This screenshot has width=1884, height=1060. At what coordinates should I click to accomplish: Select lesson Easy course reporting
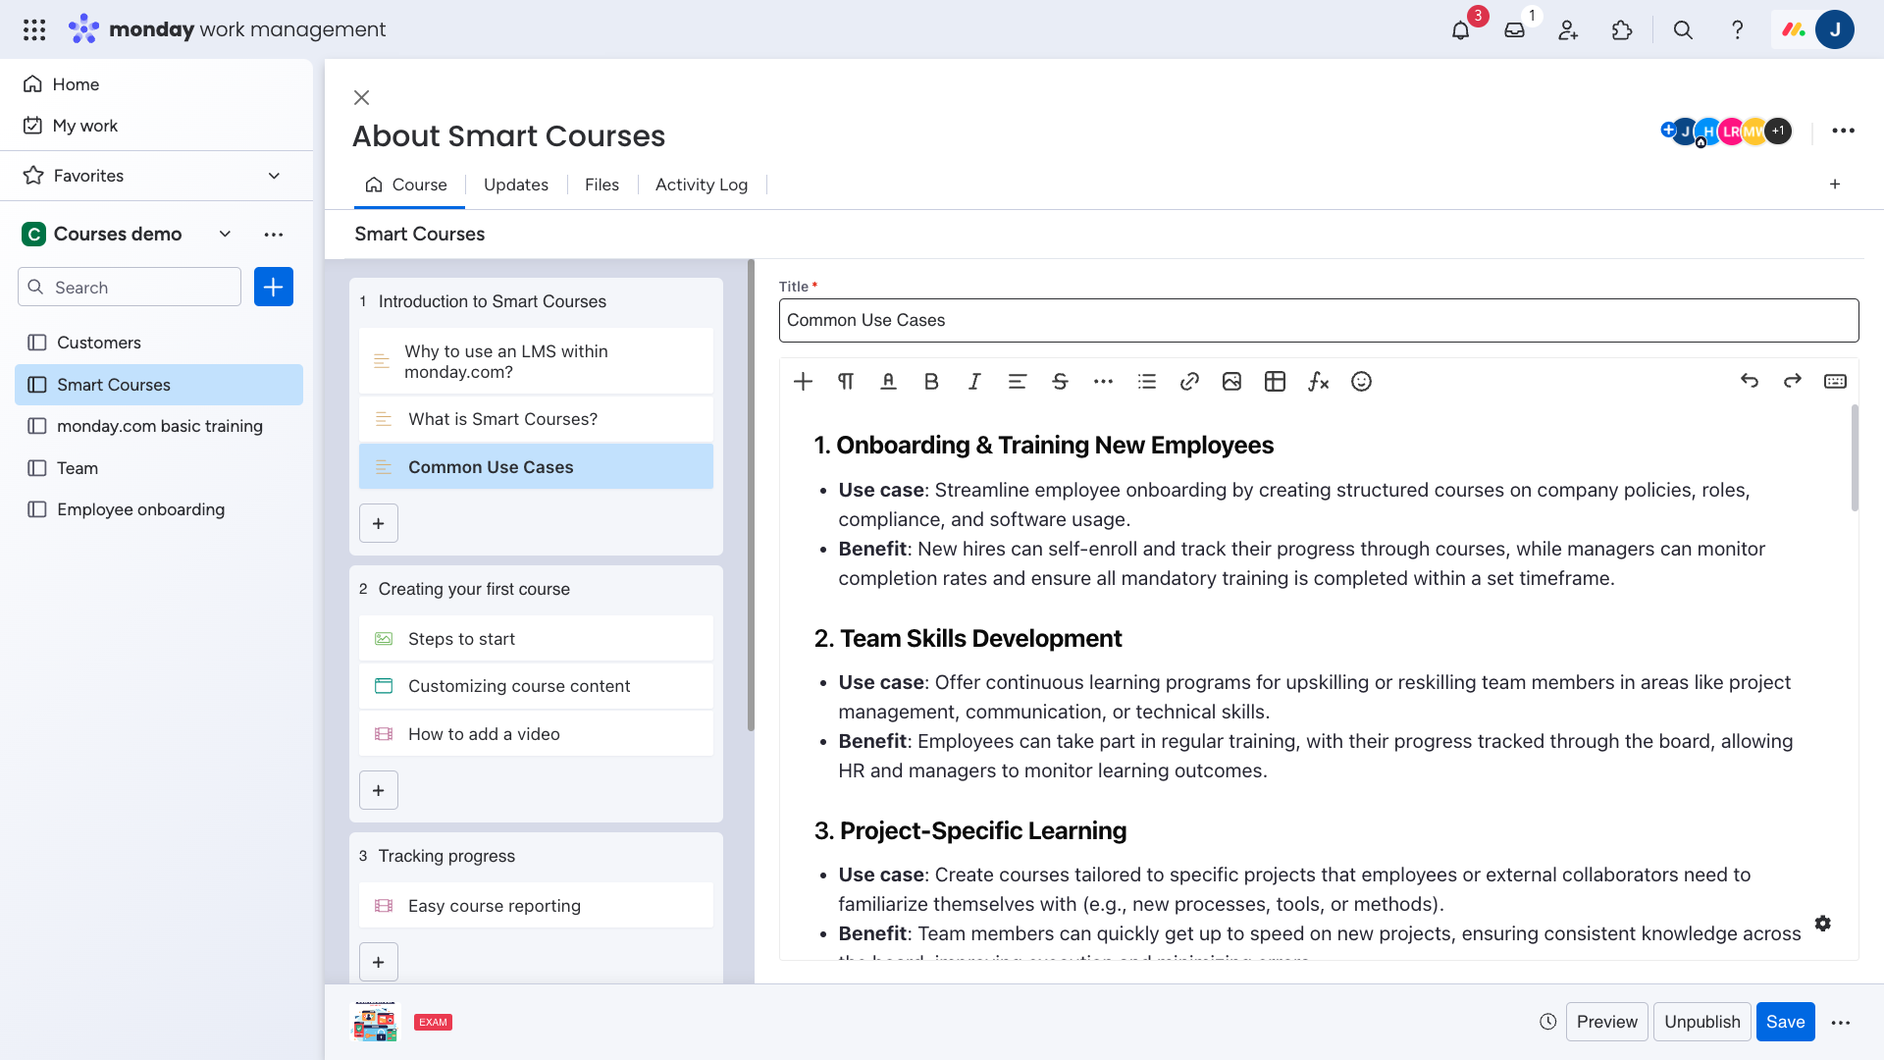(x=536, y=906)
